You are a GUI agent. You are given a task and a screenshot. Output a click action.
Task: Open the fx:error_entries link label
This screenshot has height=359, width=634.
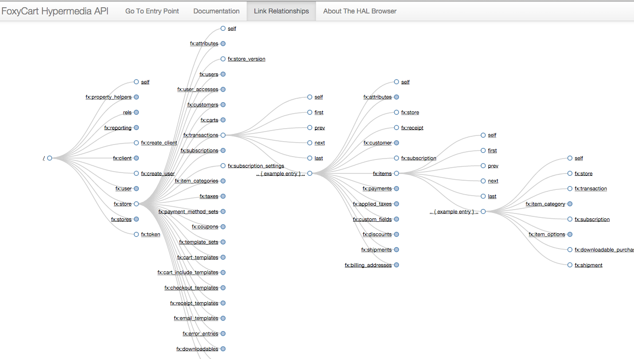coord(200,334)
